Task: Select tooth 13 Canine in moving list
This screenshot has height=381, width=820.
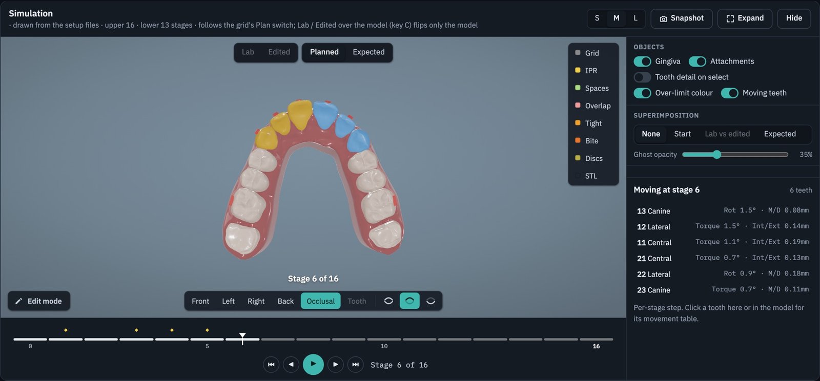Action: (x=723, y=211)
